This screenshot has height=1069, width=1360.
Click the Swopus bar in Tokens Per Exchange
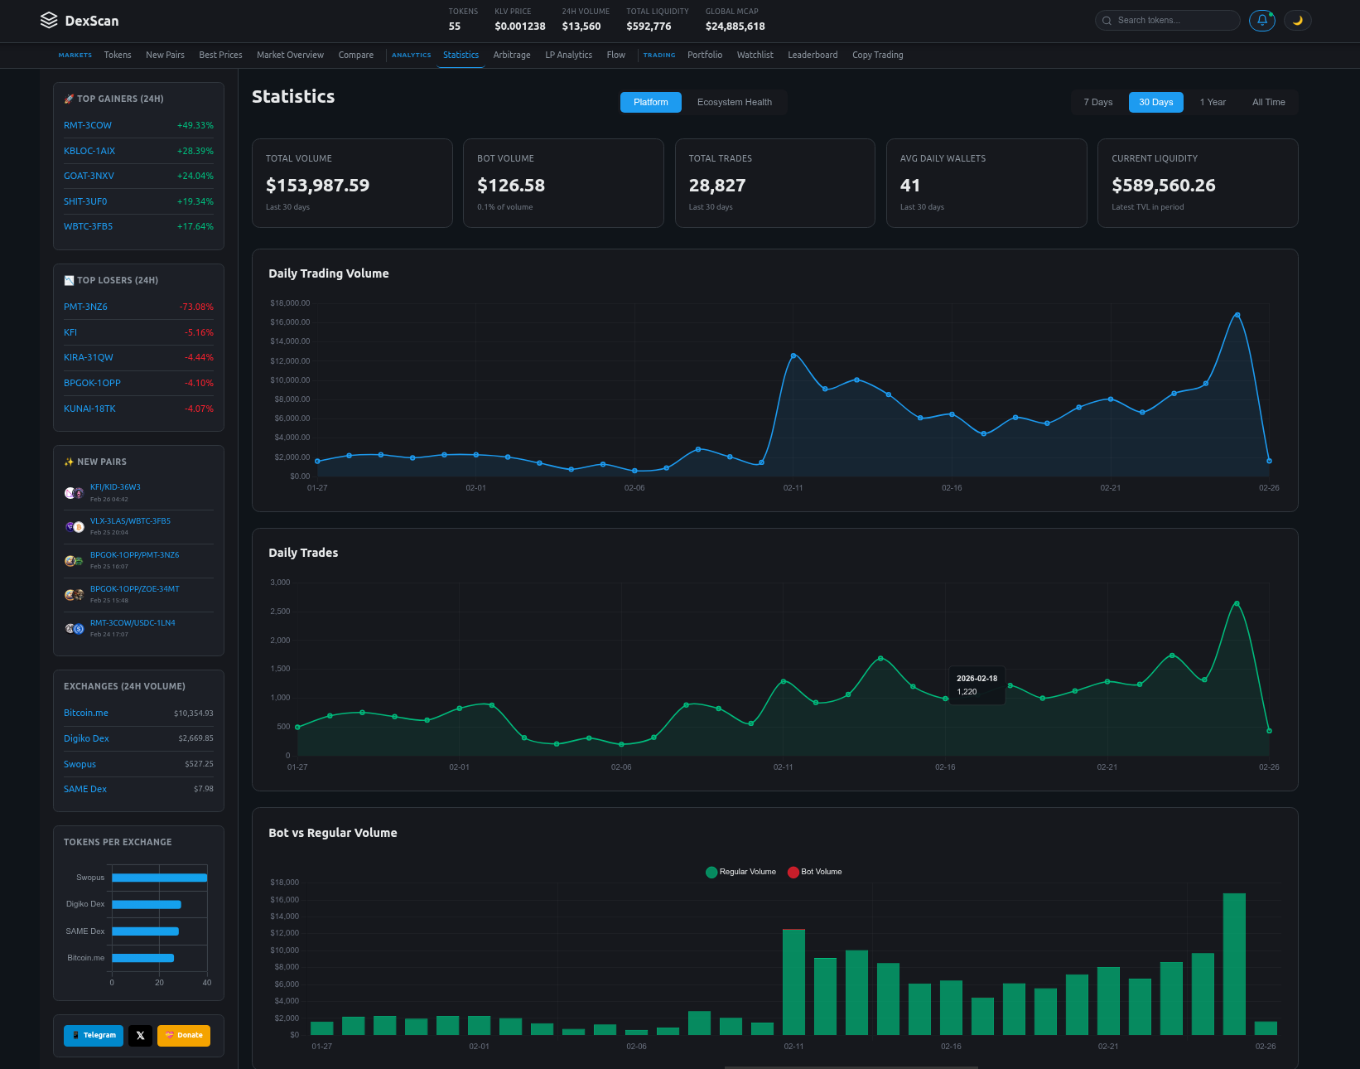coord(159,878)
